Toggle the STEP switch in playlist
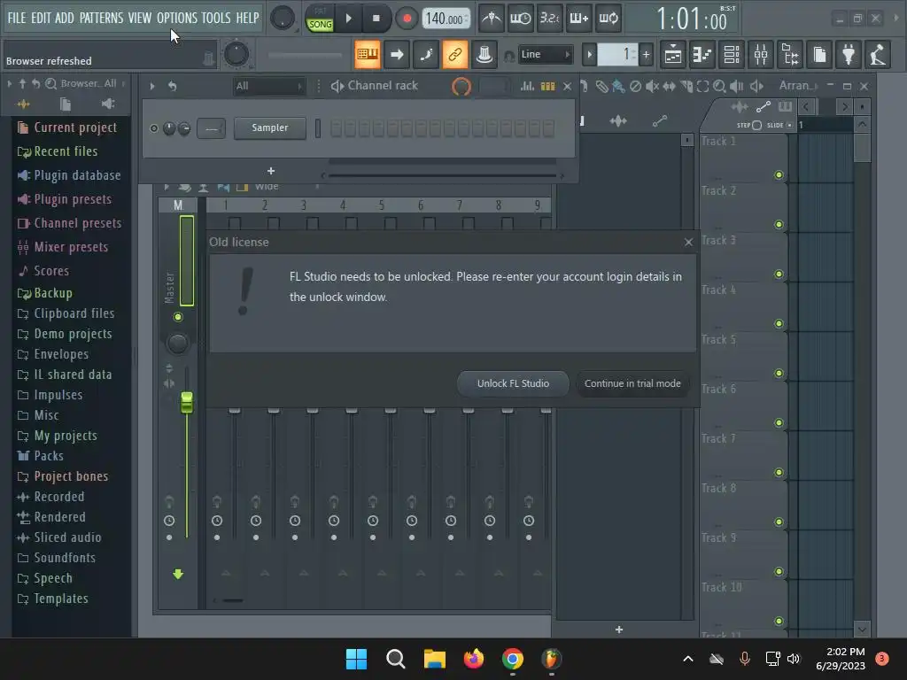This screenshot has width=907, height=680. (756, 125)
